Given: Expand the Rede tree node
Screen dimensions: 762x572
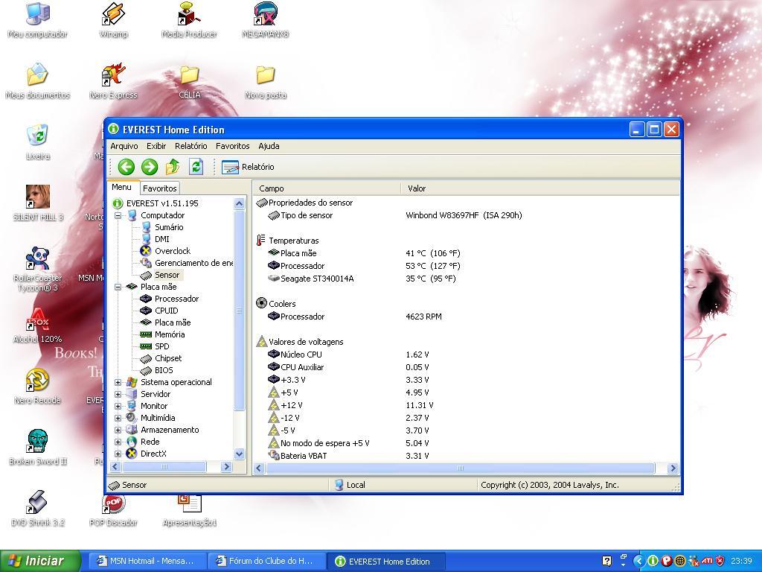Looking at the screenshot, I should point(118,442).
